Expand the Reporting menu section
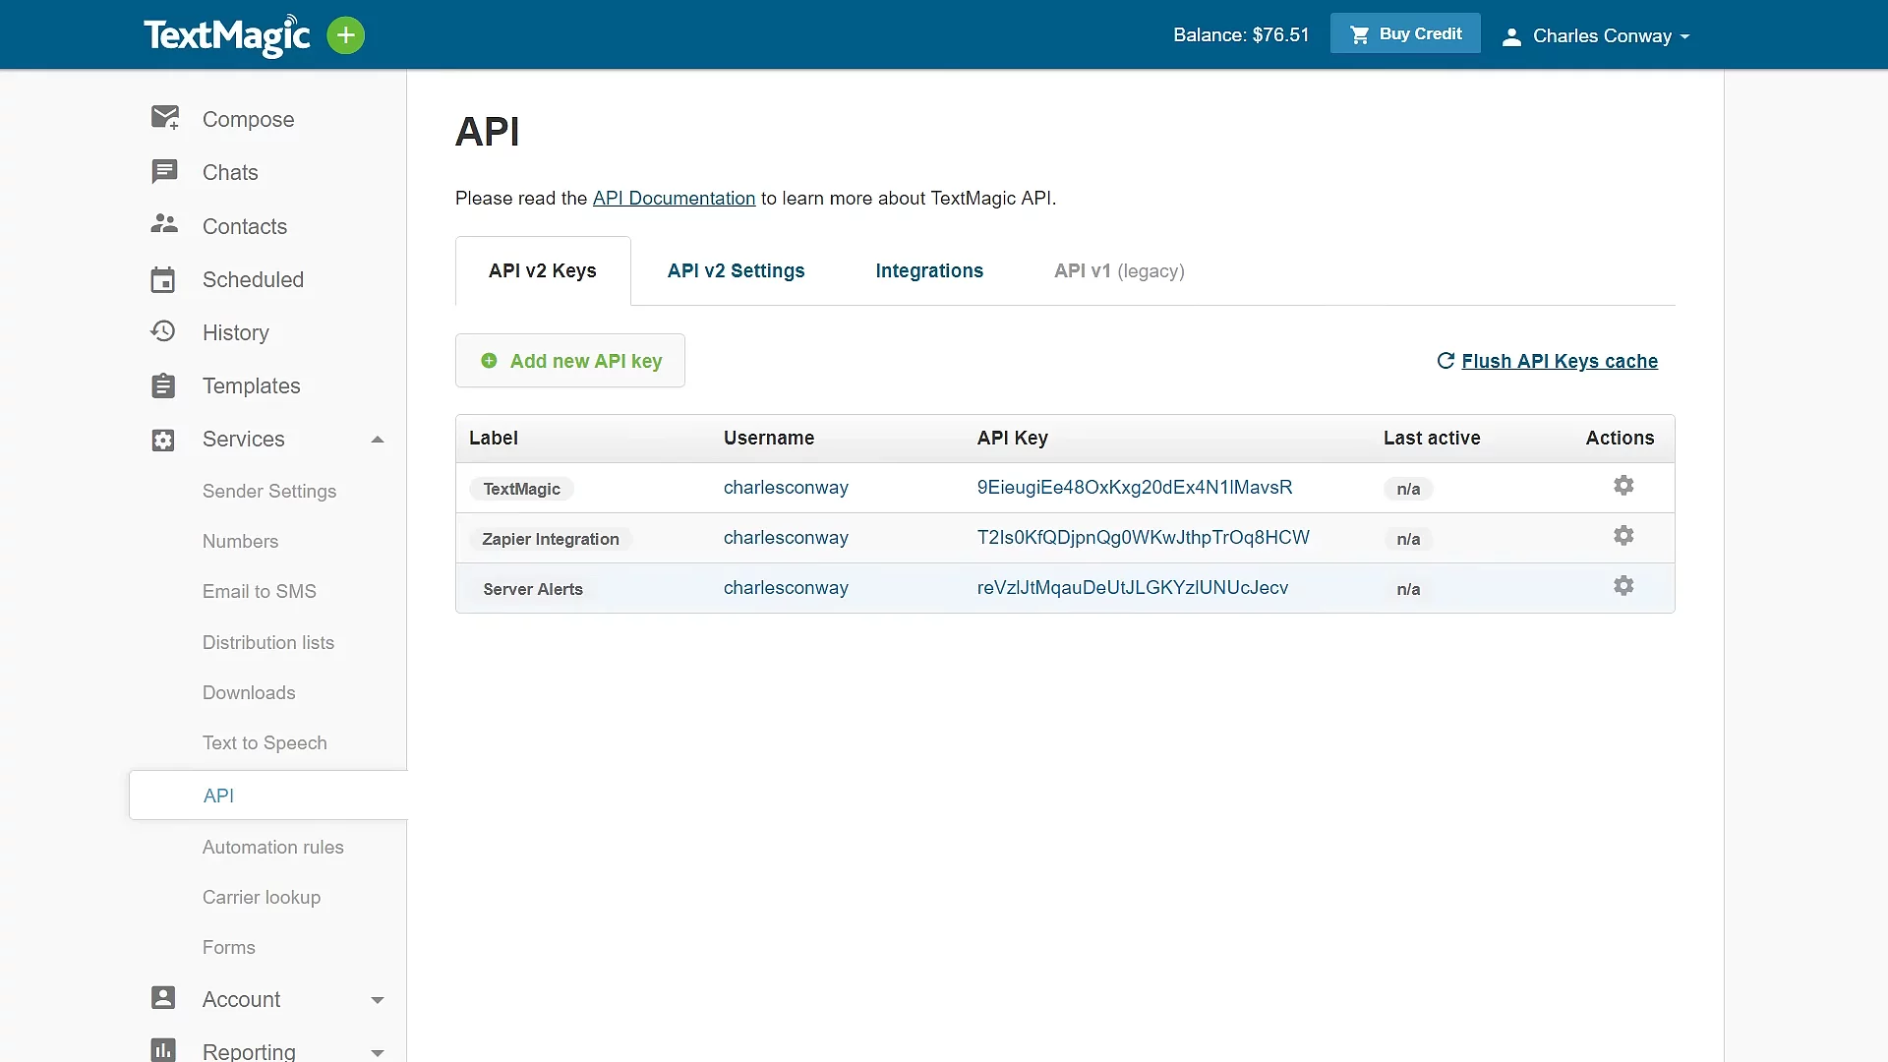Viewport: 1888px width, 1062px height. coord(377,1052)
